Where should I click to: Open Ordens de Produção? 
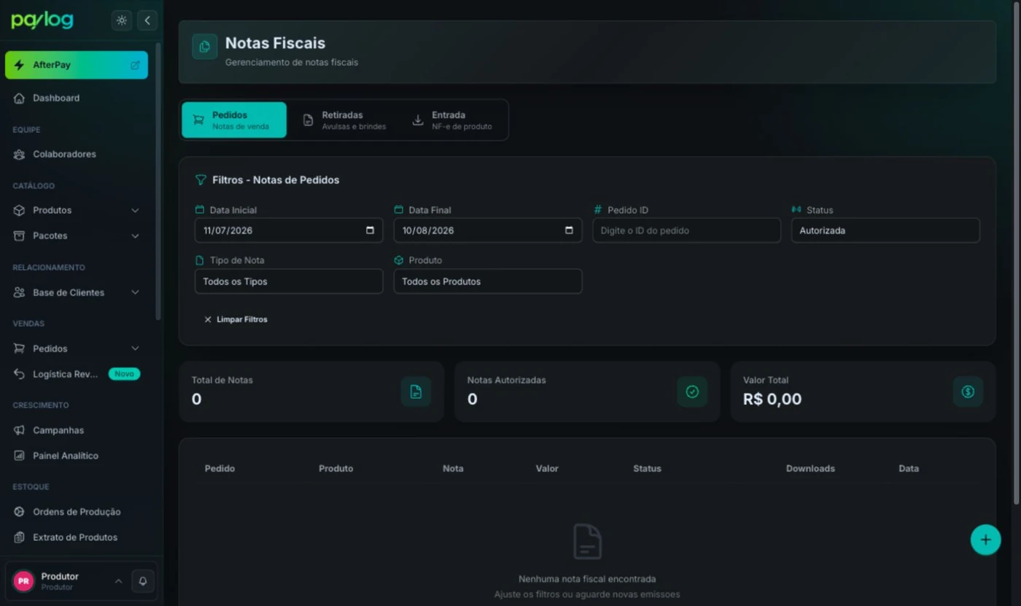(77, 512)
